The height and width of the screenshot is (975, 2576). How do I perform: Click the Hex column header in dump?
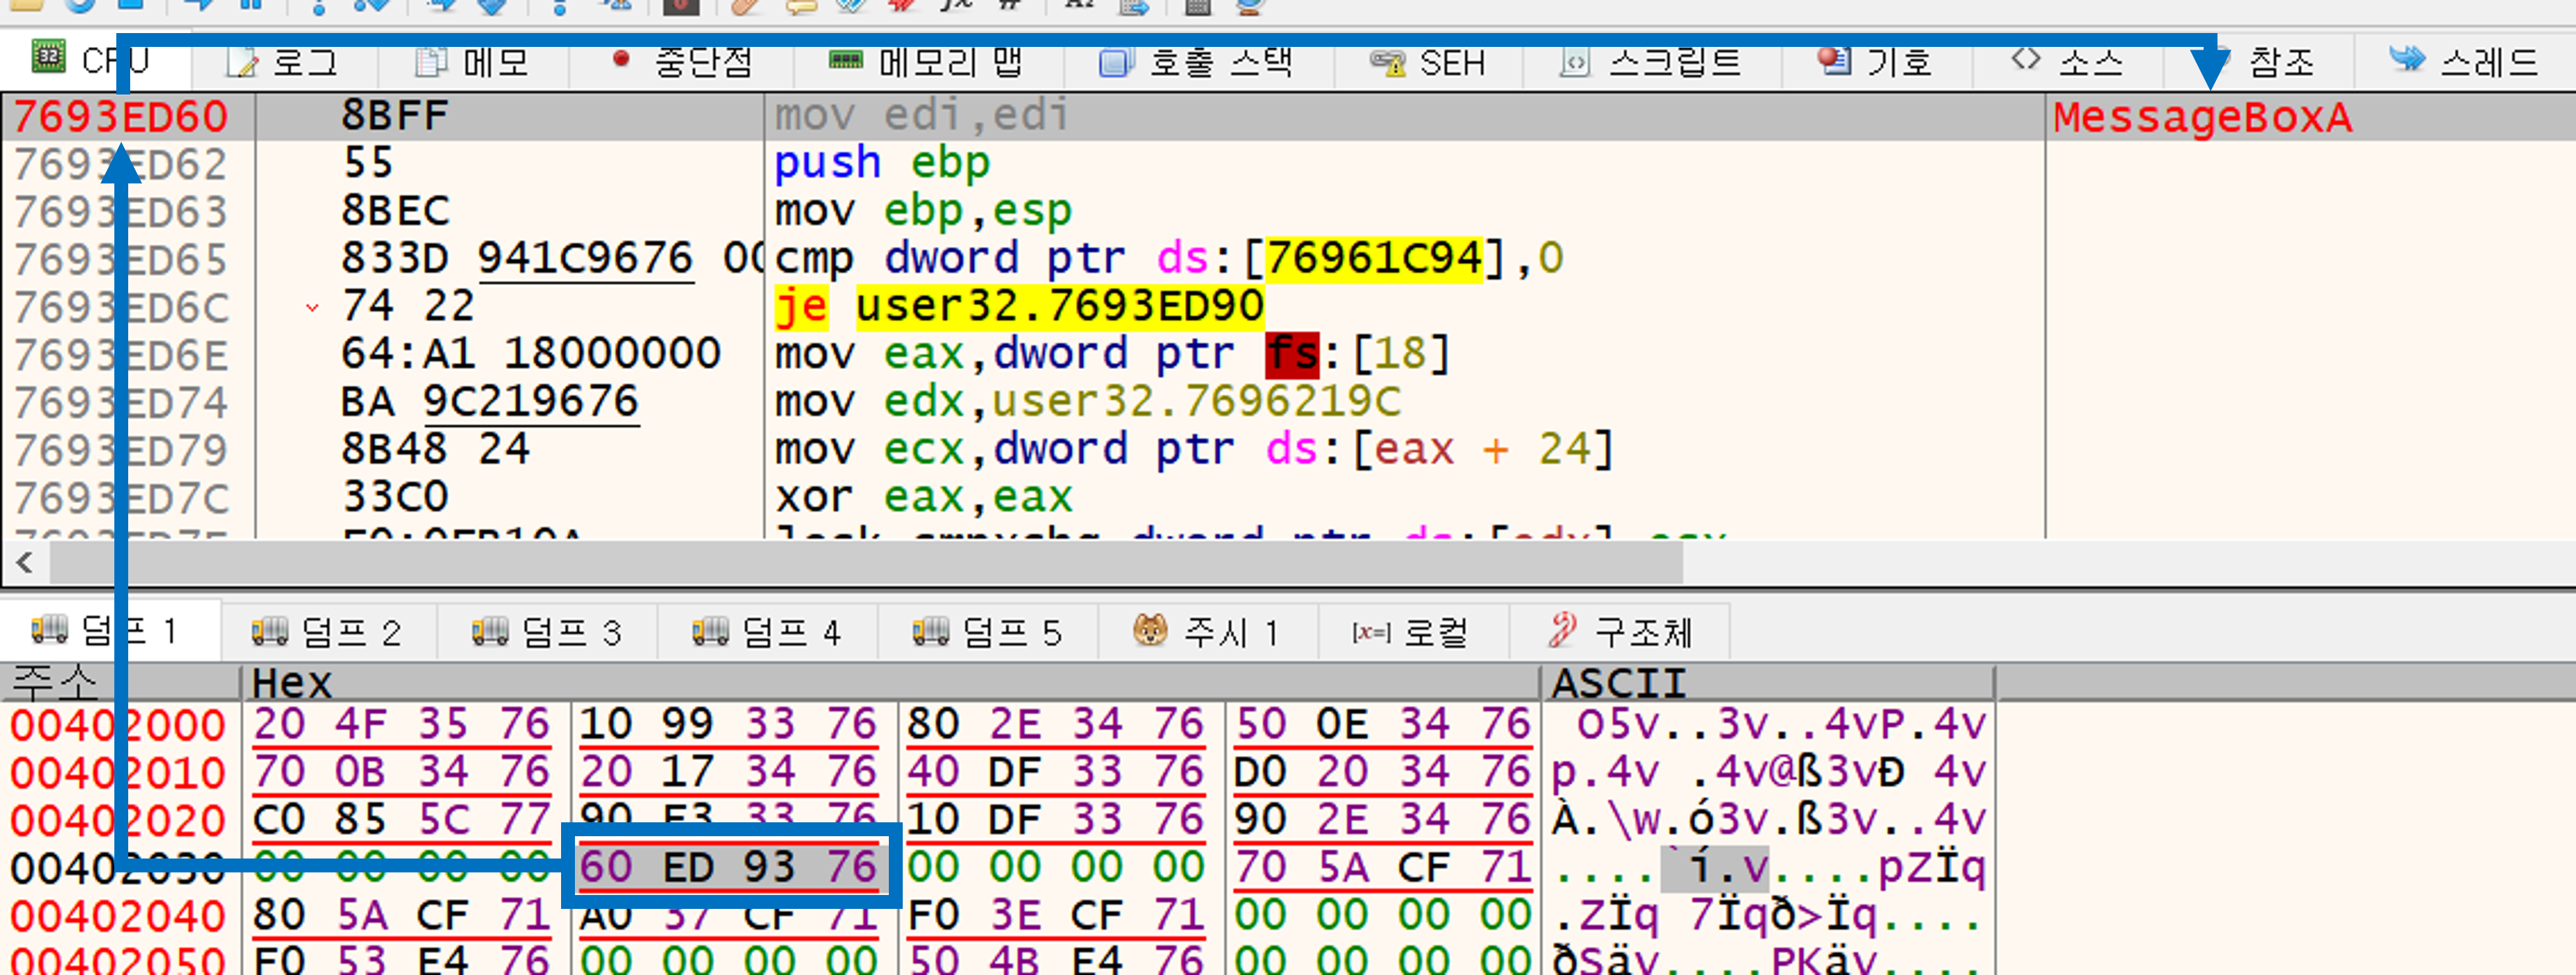coord(291,683)
